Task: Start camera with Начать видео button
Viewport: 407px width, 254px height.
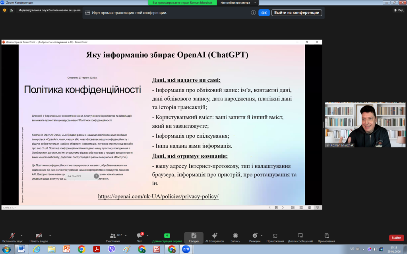Action: click(39, 237)
